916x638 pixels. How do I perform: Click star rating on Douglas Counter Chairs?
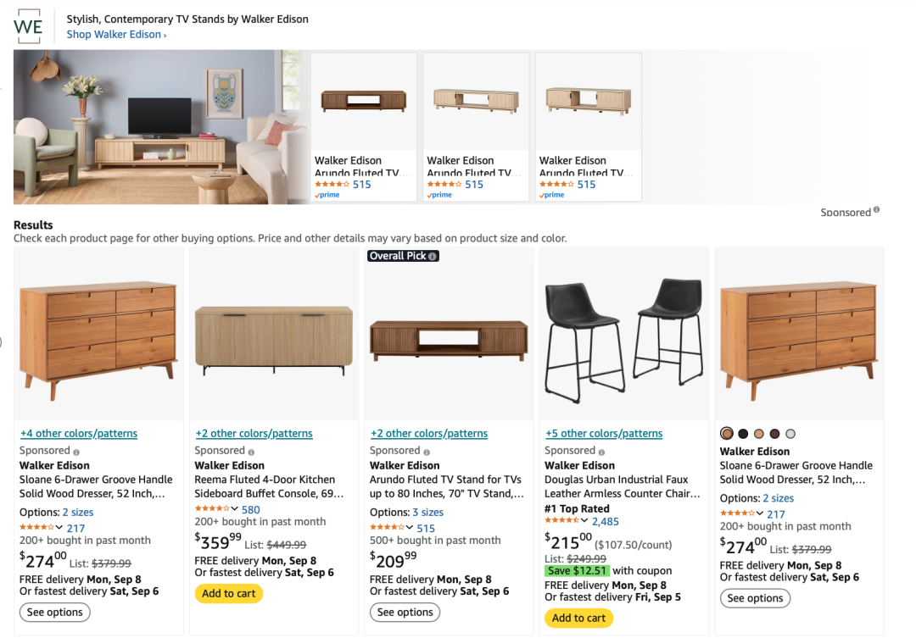pos(561,521)
